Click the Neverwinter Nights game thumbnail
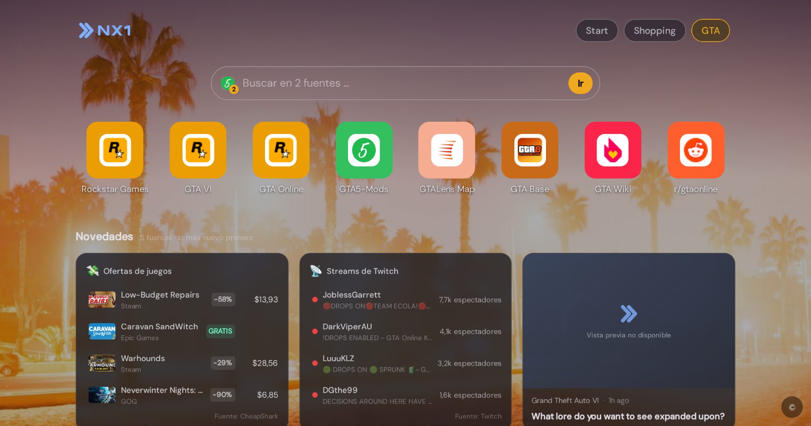The height and width of the screenshot is (426, 811). [102, 395]
